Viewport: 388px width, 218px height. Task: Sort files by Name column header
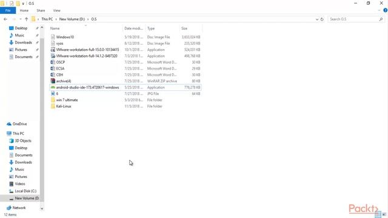point(85,28)
